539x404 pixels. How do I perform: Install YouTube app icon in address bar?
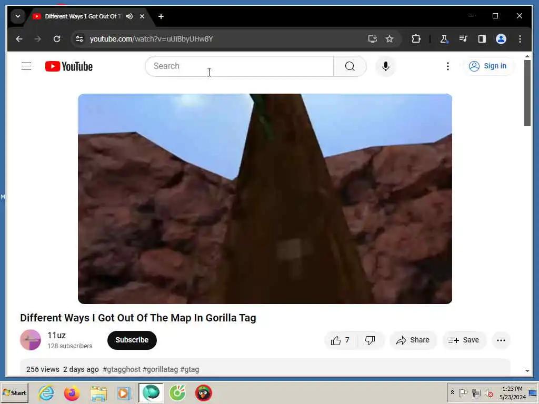[x=373, y=39]
